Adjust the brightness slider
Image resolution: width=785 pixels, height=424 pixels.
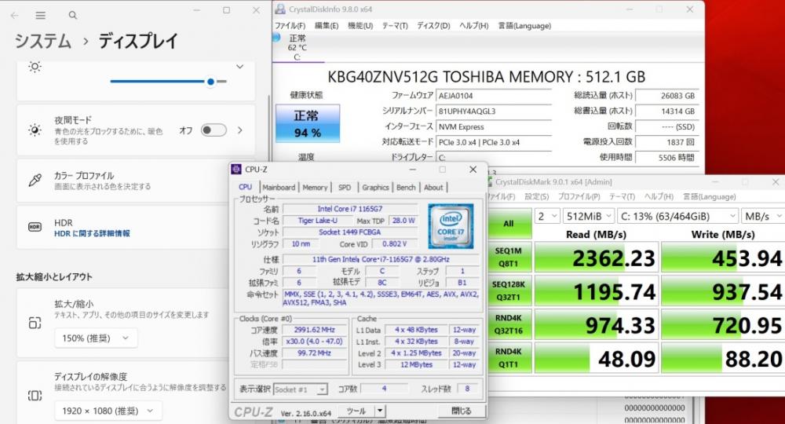pos(168,81)
